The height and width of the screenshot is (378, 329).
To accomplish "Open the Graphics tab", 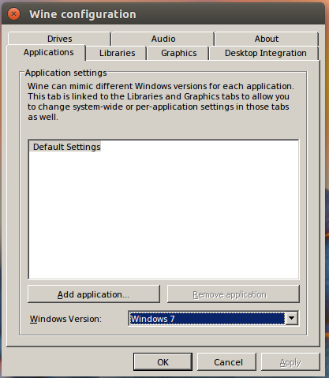I will pyautogui.click(x=178, y=53).
